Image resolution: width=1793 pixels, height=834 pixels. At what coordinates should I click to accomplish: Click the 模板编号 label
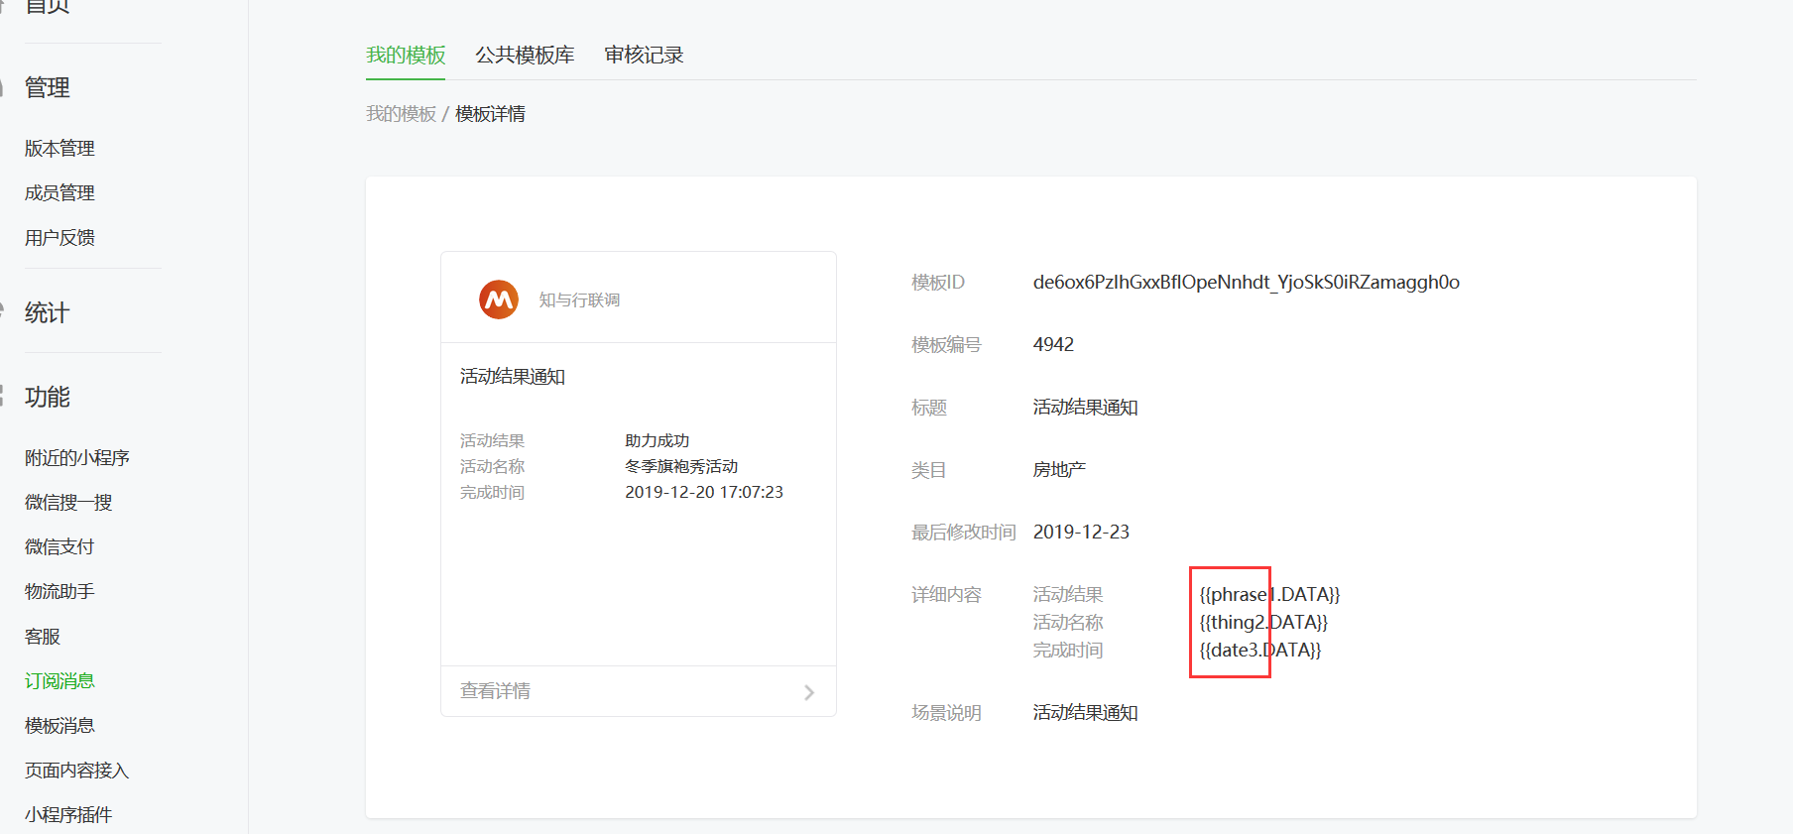point(946,344)
